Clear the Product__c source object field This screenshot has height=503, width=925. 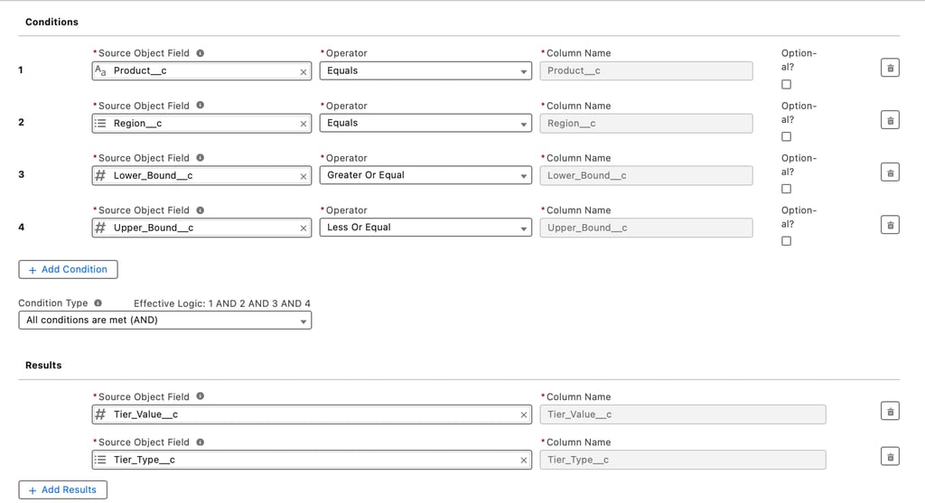tap(304, 71)
